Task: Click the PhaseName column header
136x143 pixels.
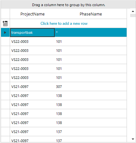Action: 91,14
